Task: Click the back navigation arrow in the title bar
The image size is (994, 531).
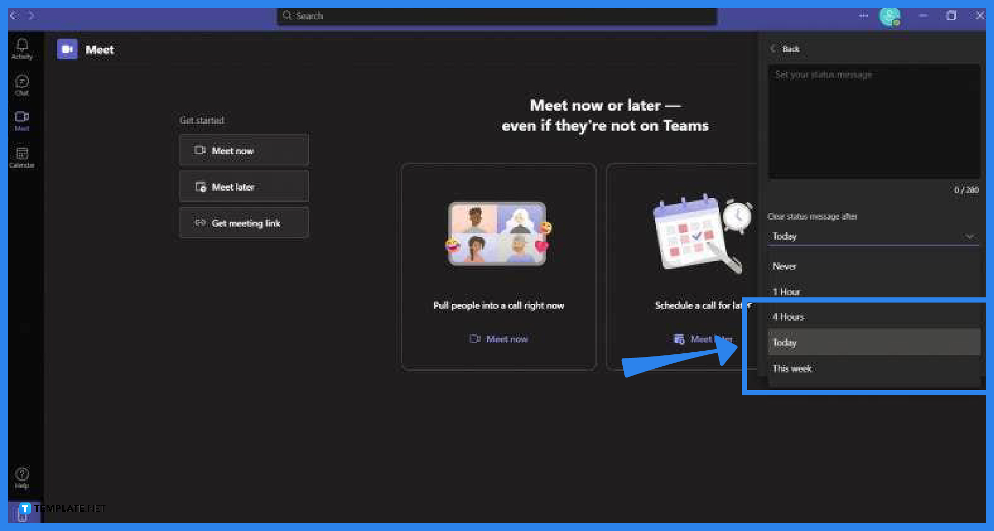Action: pos(14,16)
